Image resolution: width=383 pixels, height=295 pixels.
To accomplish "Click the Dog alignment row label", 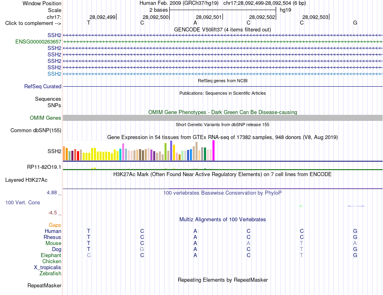I will (56, 249).
